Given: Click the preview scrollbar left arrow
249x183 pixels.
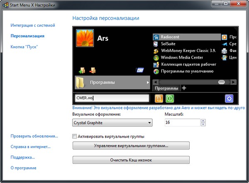Looking at the screenshot, I should [x=156, y=82].
